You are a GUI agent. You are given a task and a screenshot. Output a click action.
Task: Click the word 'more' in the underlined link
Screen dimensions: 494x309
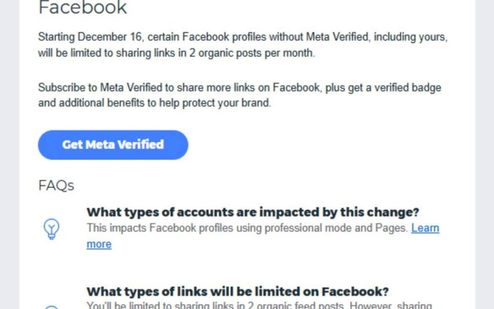click(x=99, y=244)
